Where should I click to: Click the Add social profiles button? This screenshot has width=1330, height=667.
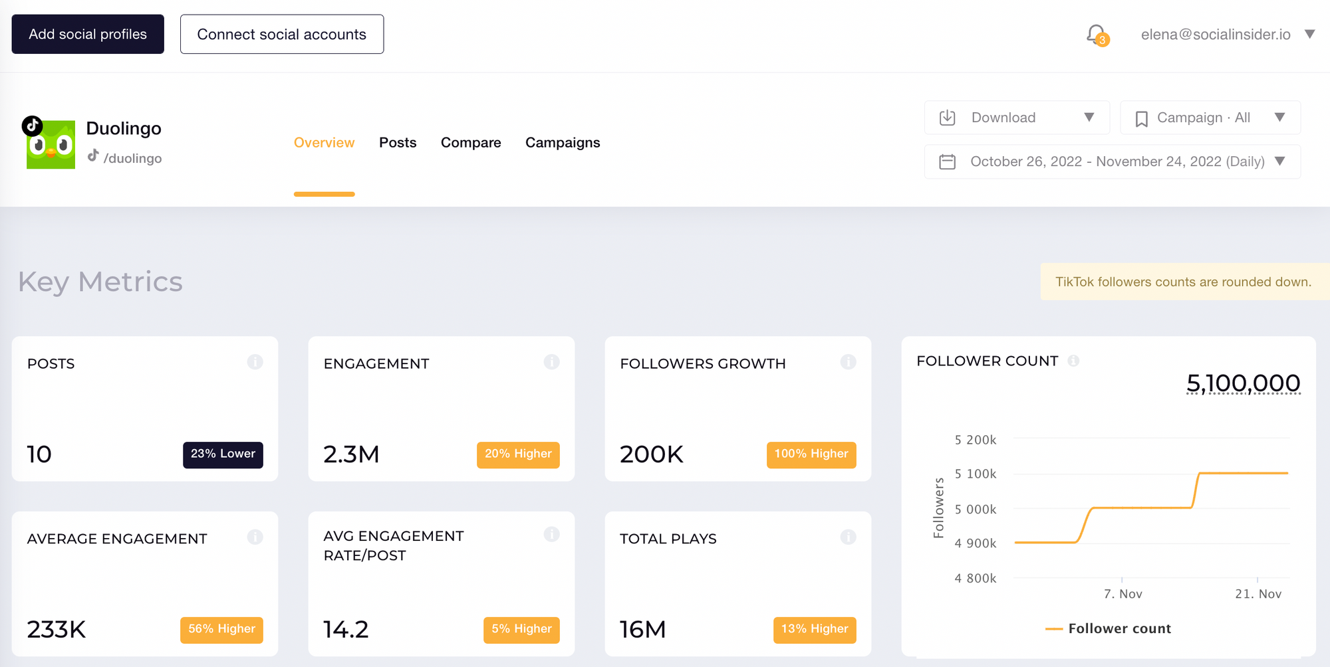(x=88, y=34)
